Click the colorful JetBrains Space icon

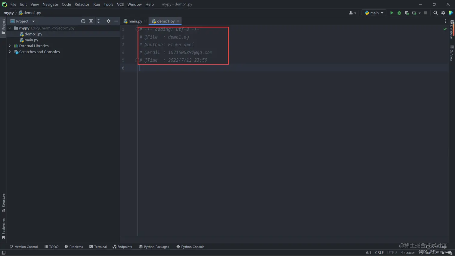pos(451,13)
